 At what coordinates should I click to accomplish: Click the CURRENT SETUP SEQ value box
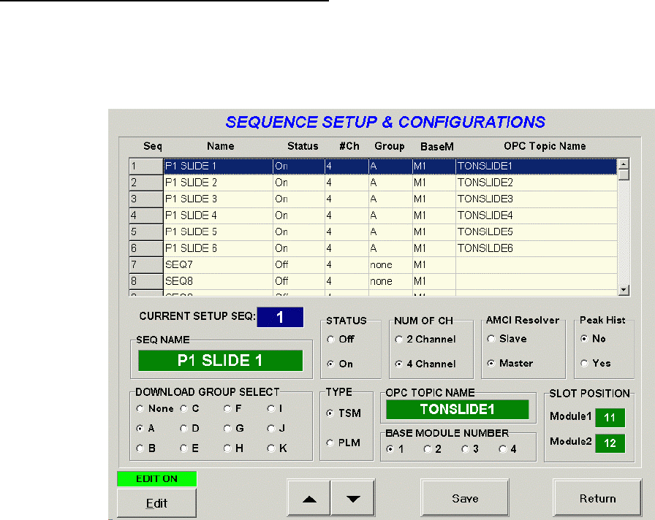[280, 317]
